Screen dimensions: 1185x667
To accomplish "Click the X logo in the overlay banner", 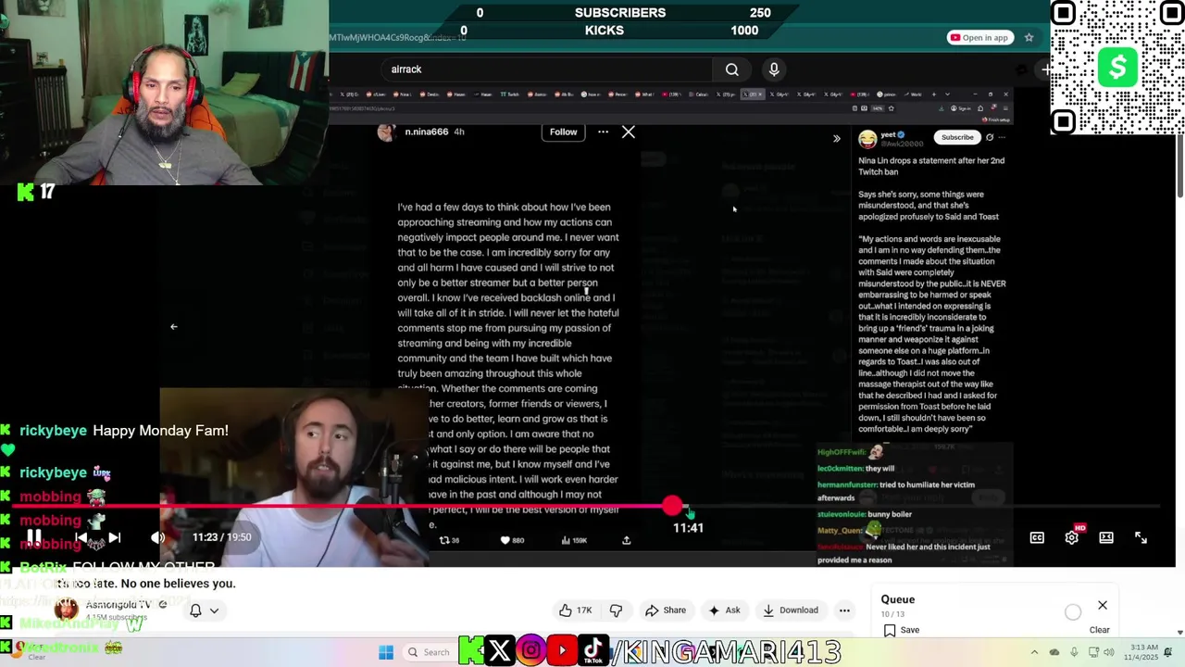I will (x=499, y=651).
